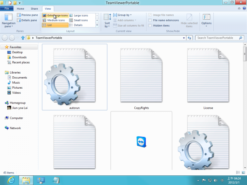The width and height of the screenshot is (247, 185).
Task: Click File Explorer taskbar button
Action: click(26, 180)
